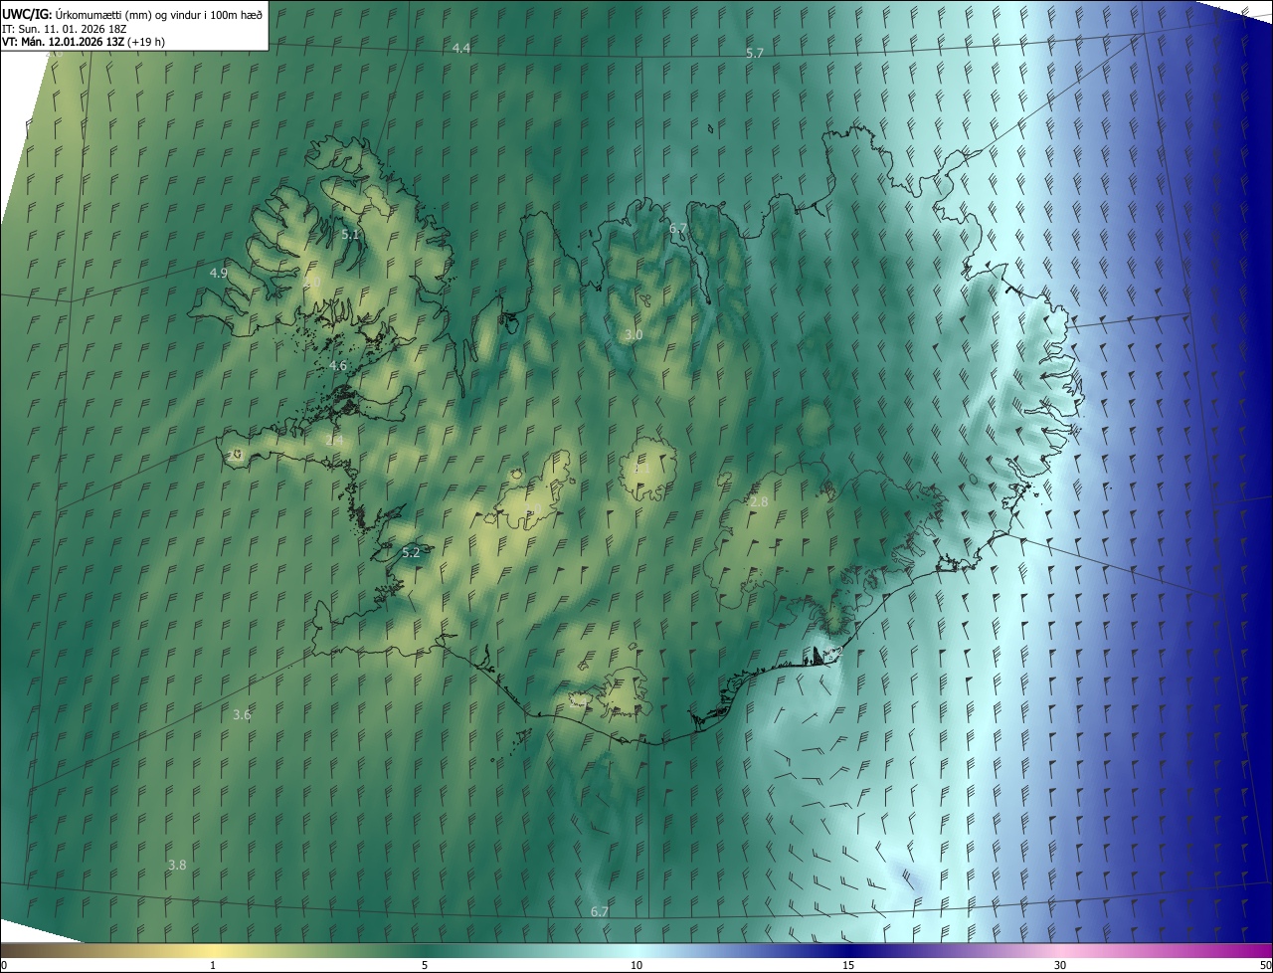Click the '30' tick on the color scale
Image resolution: width=1273 pixels, height=973 pixels.
(1060, 965)
